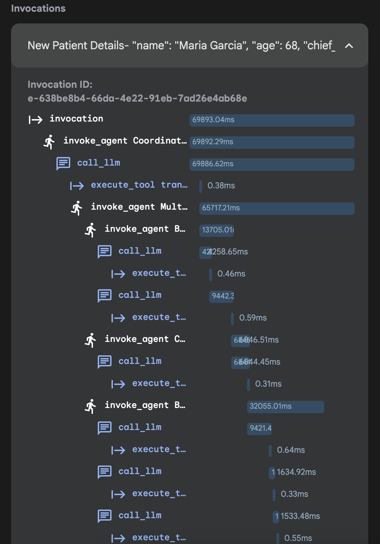Click the Invocation ID value text
380x544 pixels.
137,99
